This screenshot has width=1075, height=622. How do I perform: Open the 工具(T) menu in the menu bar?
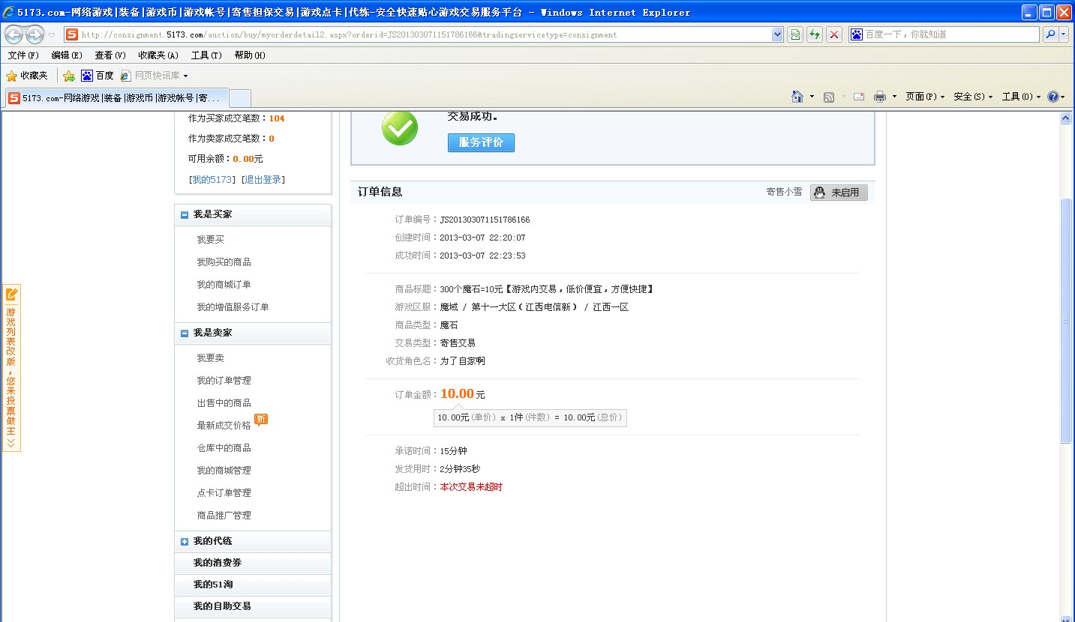coord(206,55)
